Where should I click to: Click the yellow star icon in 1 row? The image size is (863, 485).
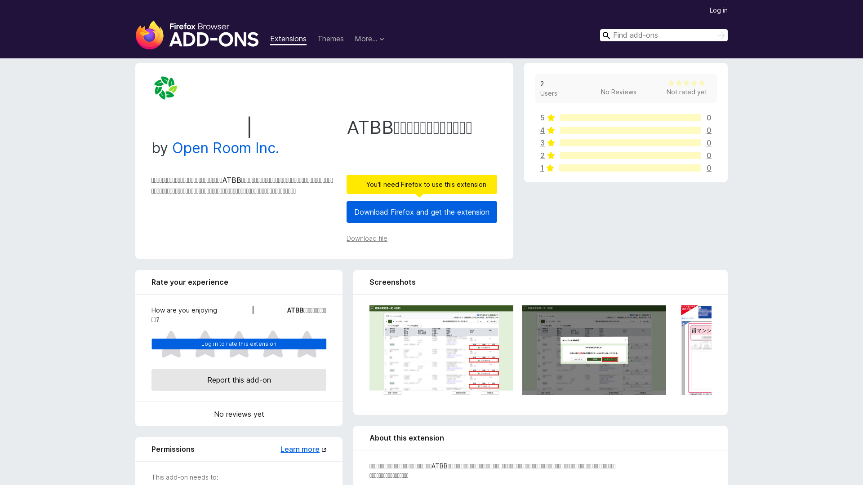point(550,168)
